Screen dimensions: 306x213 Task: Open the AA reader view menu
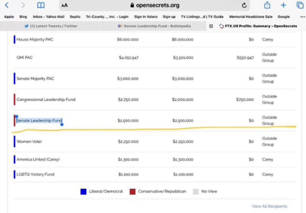point(65,5)
